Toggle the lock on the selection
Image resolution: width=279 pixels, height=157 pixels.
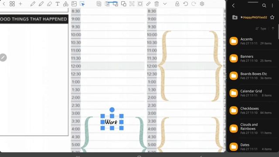click(x=177, y=4)
